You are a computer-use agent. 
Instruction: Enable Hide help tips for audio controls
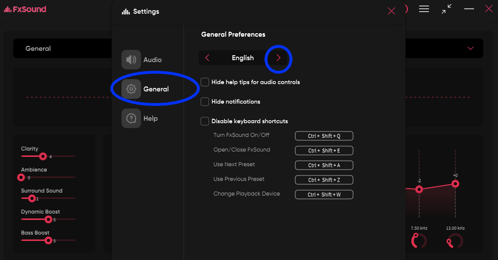205,82
